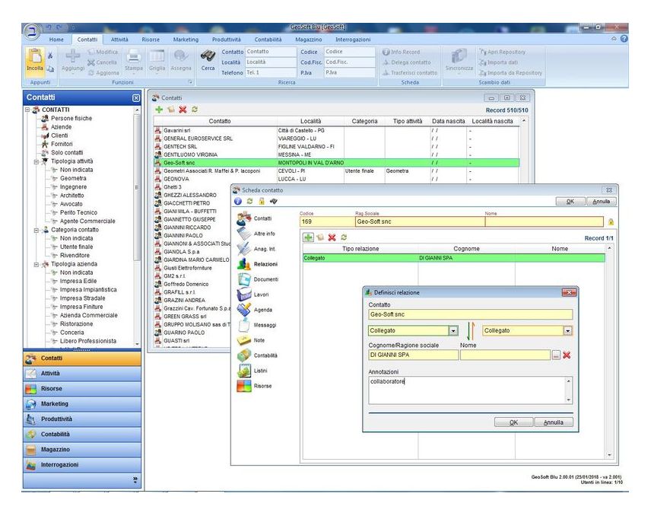Open Magazzino module in the left navigation pane
The height and width of the screenshot is (516, 651).
click(x=82, y=450)
